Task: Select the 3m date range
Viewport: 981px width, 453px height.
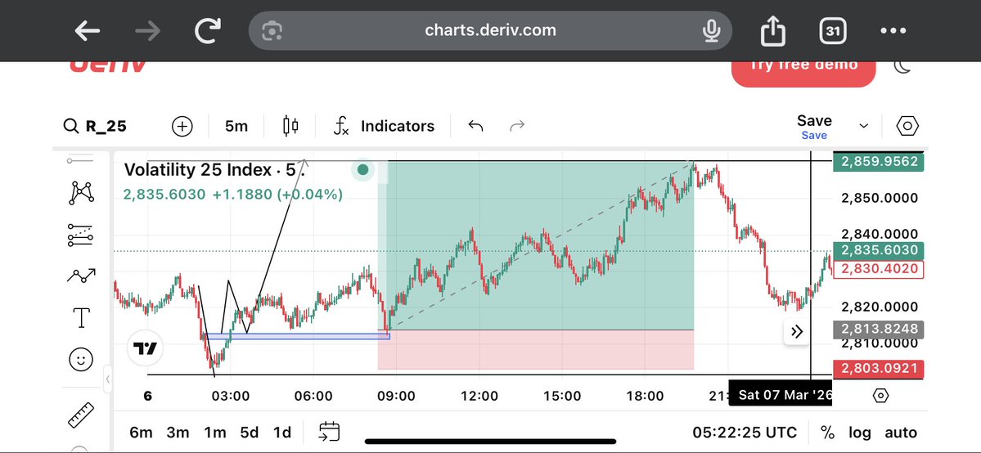Action: [178, 433]
